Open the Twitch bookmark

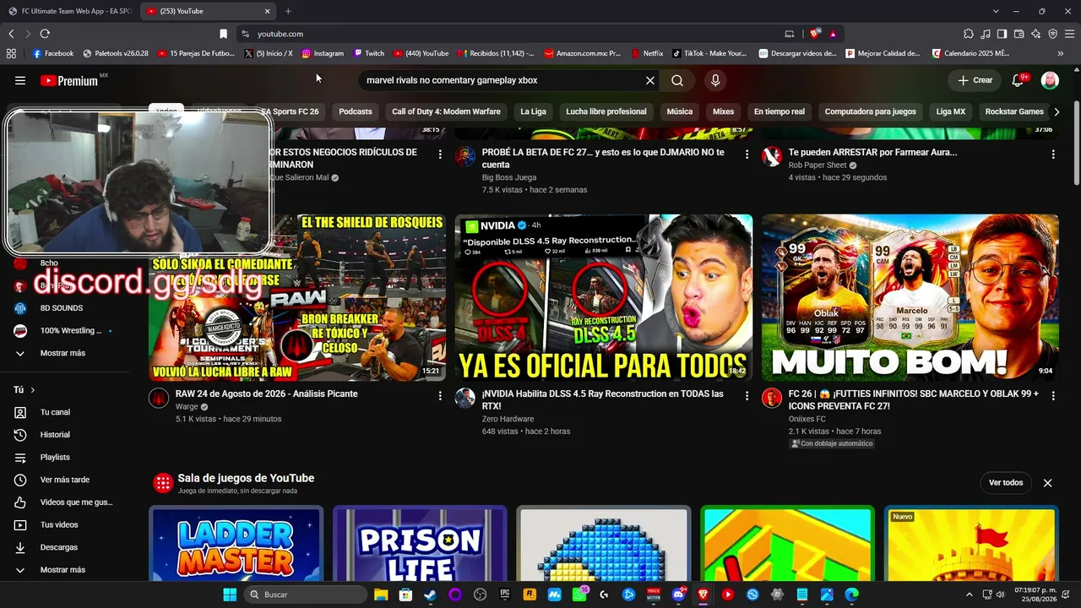(368, 53)
